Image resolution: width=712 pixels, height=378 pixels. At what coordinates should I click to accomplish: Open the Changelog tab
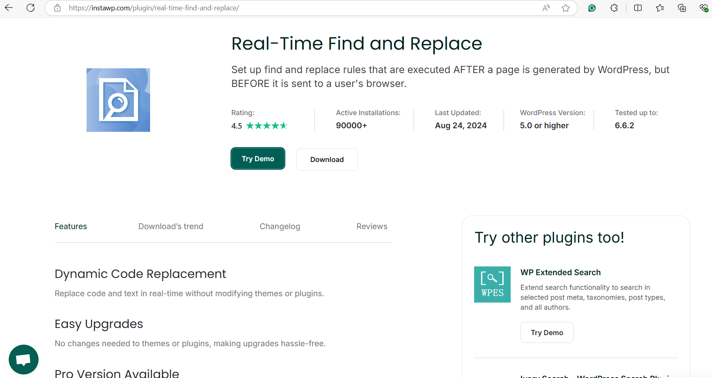[280, 226]
